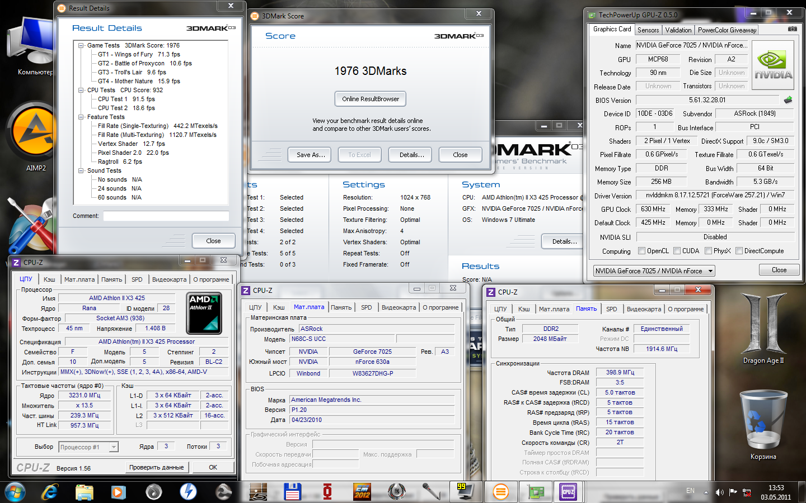Open the PowerColor Giveaway tab
Viewport: 806px width, 503px height.
[x=727, y=30]
